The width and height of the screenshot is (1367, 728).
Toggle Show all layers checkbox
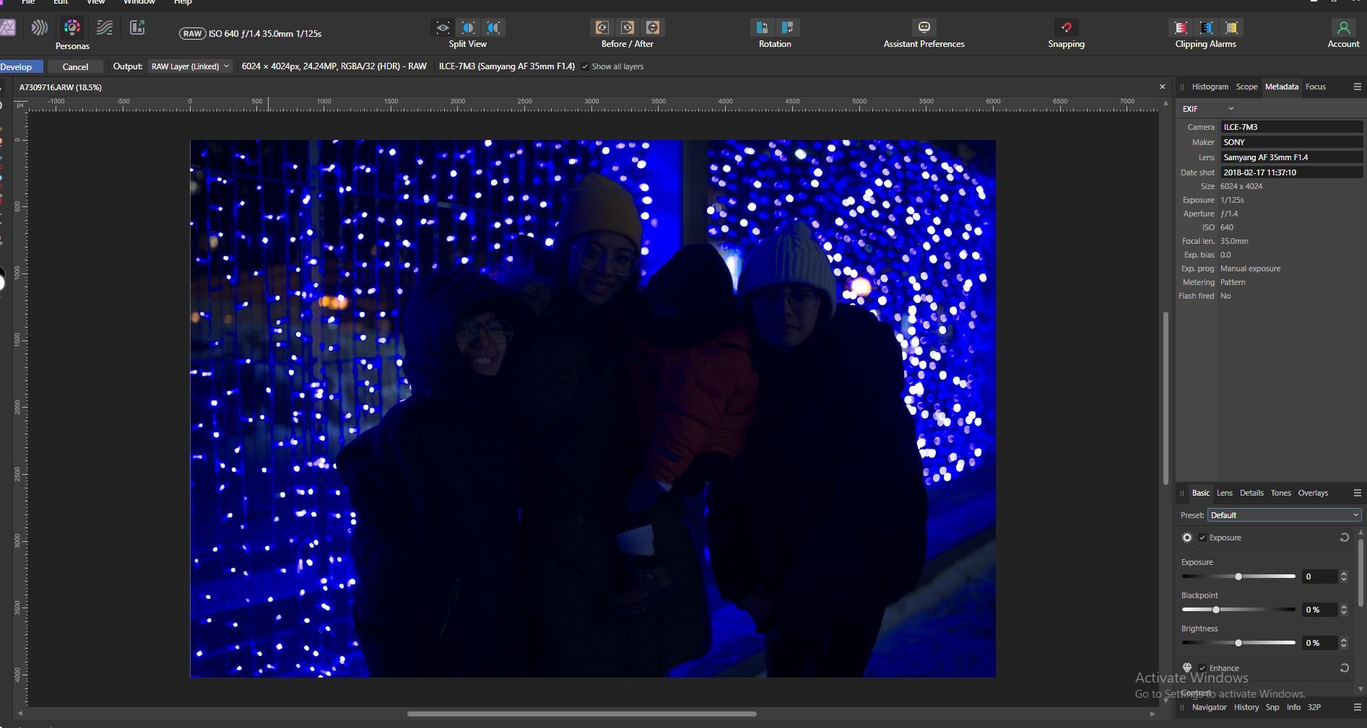click(586, 66)
